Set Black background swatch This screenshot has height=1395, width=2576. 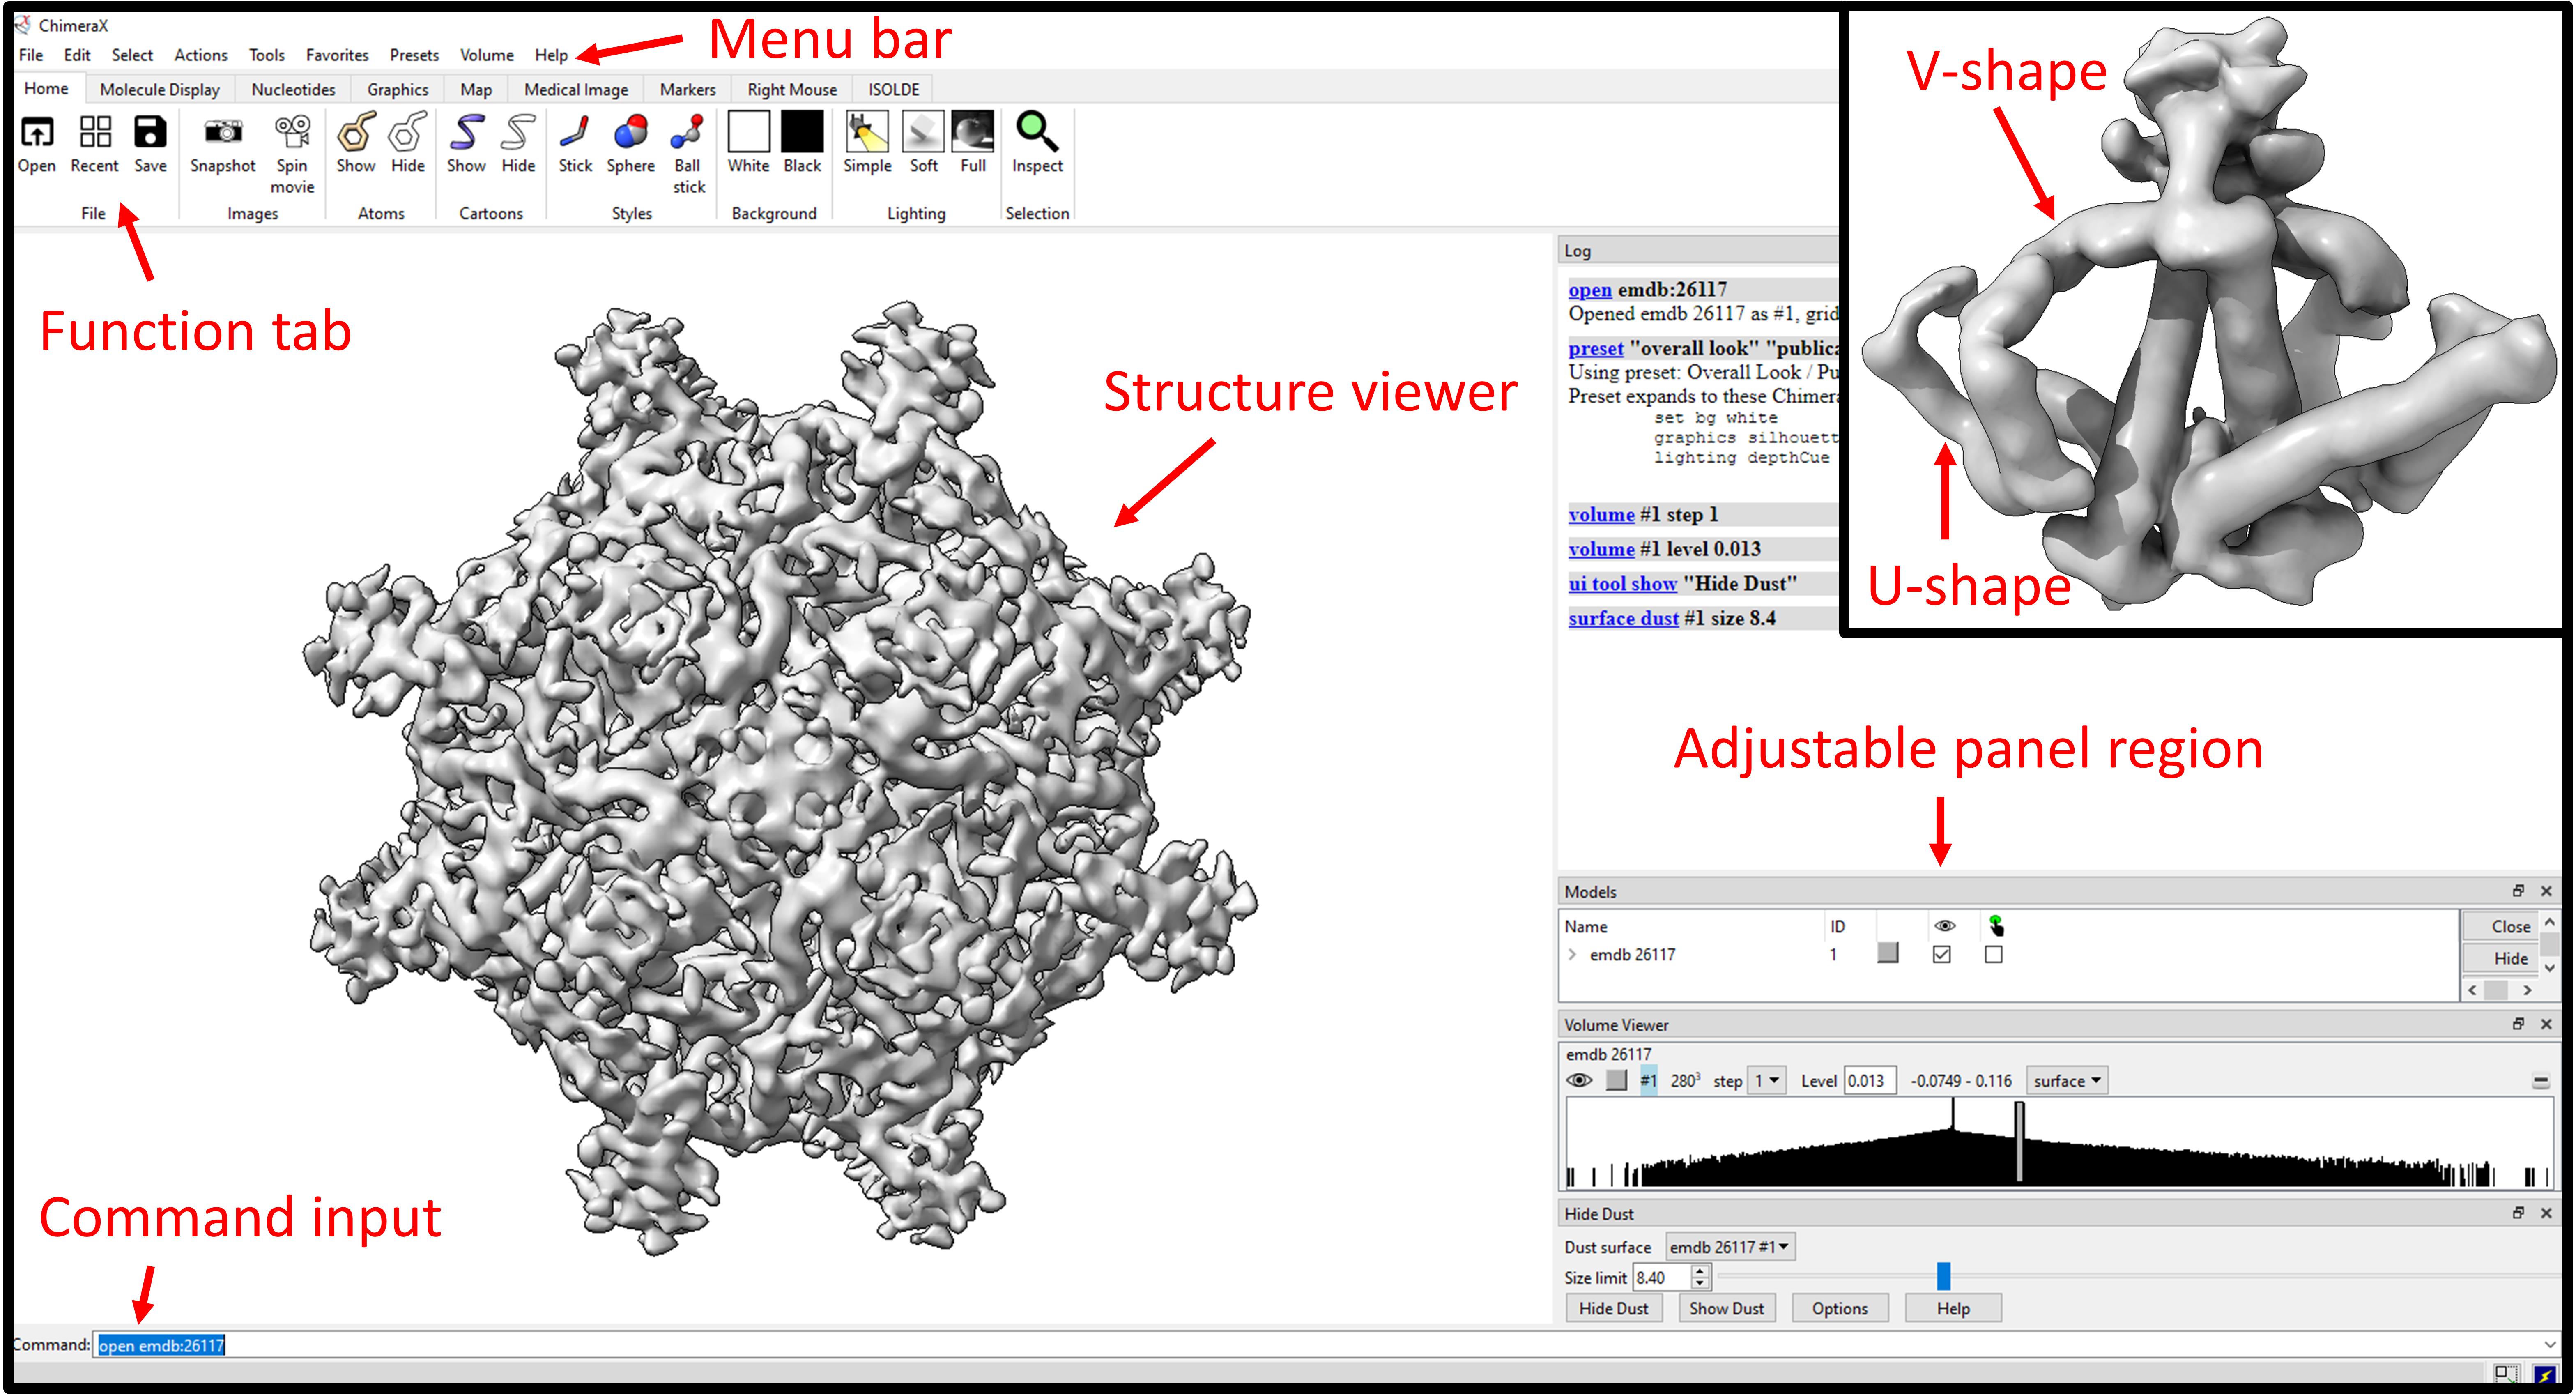click(x=802, y=132)
